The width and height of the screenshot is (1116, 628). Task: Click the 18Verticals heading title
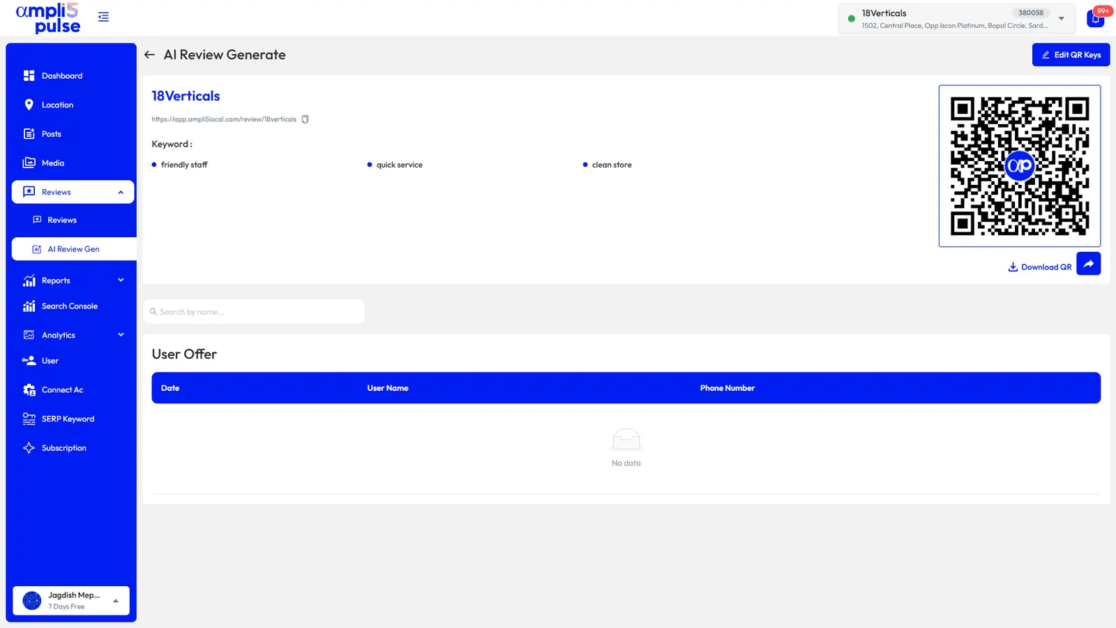click(186, 96)
